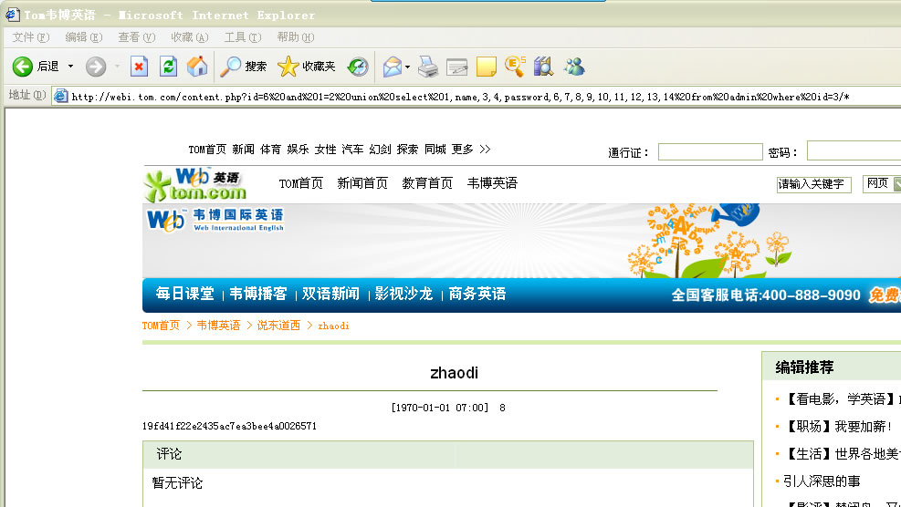The width and height of the screenshot is (901, 507).
Task: Switch to the 双语新闻 tab
Action: pos(331,294)
